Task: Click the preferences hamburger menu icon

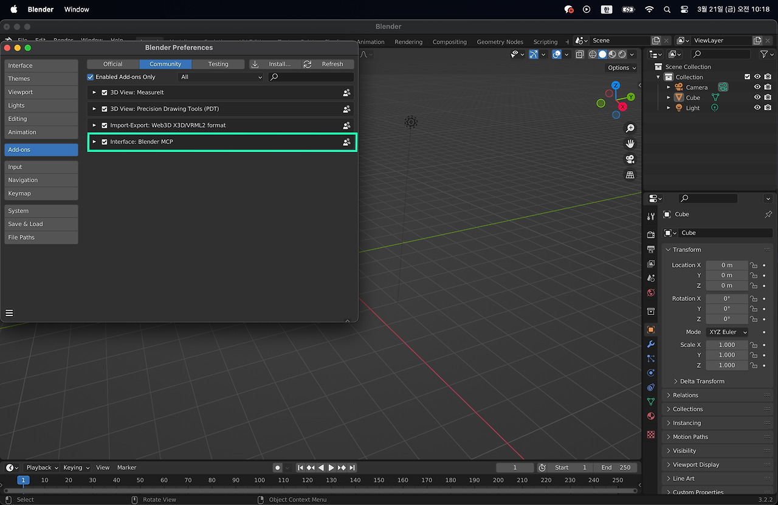Action: [x=9, y=313]
